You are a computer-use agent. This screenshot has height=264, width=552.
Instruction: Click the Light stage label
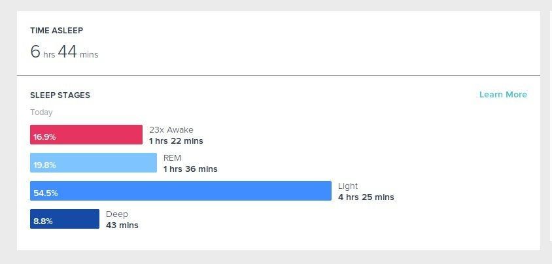click(x=348, y=186)
